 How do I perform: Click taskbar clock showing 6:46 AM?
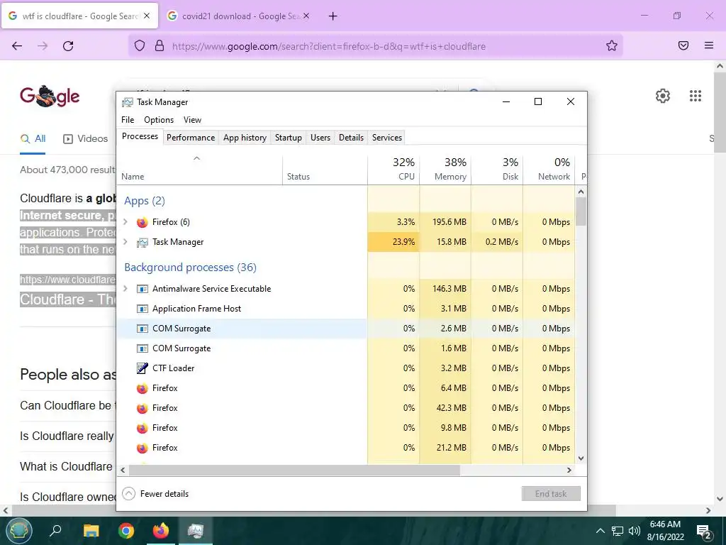coord(665,531)
